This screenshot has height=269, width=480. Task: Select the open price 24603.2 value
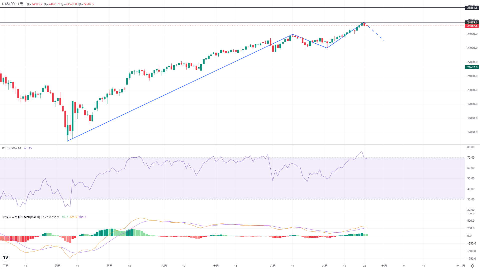[37, 4]
